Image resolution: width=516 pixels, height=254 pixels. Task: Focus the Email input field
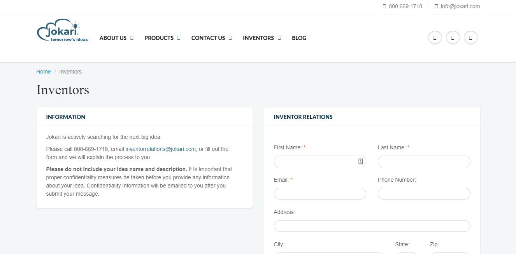[320, 194]
